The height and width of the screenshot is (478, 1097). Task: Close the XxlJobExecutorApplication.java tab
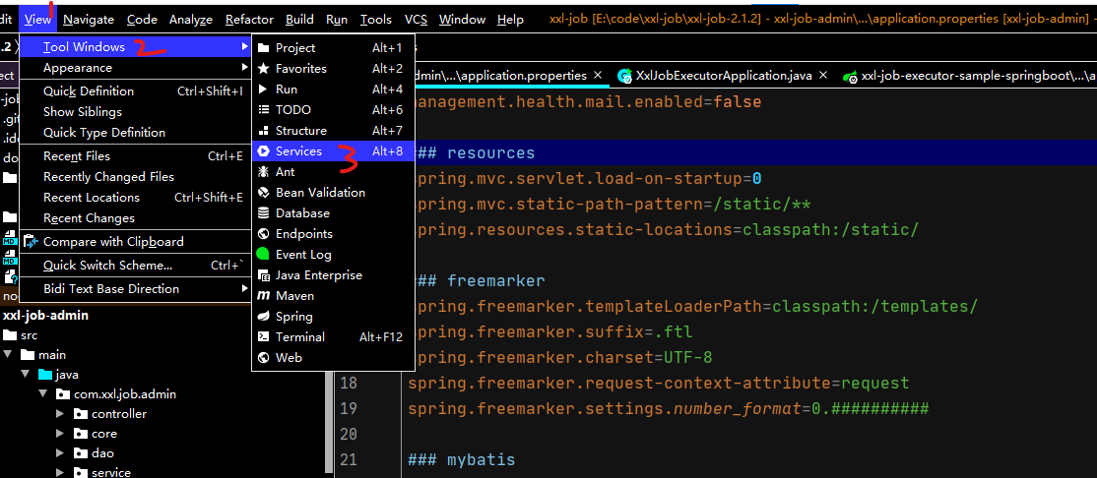[x=823, y=75]
